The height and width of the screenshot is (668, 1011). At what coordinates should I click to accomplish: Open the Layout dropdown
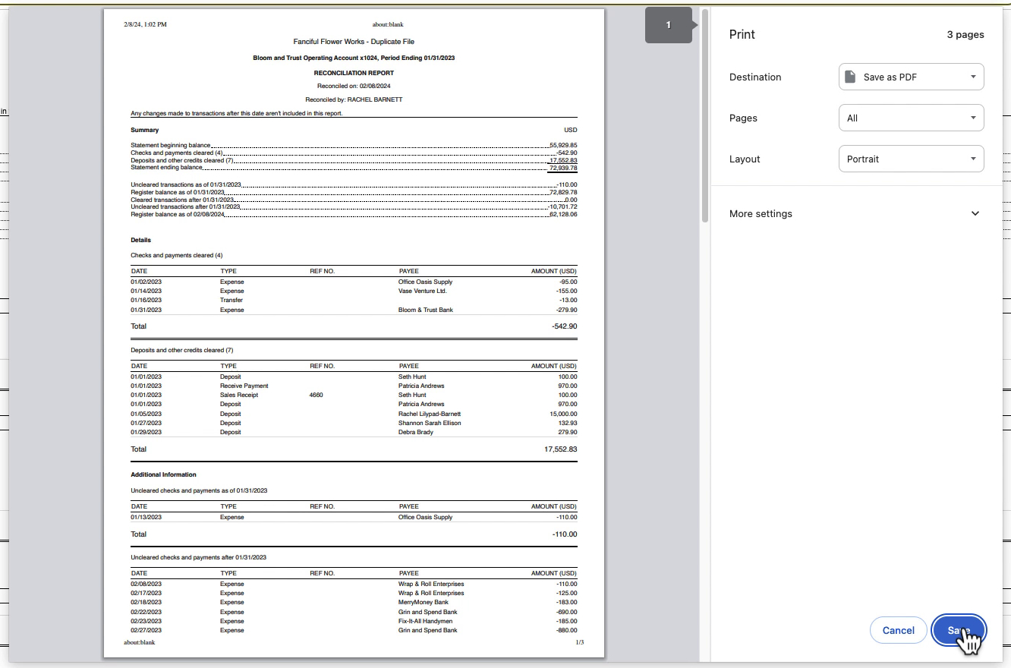[x=911, y=159]
